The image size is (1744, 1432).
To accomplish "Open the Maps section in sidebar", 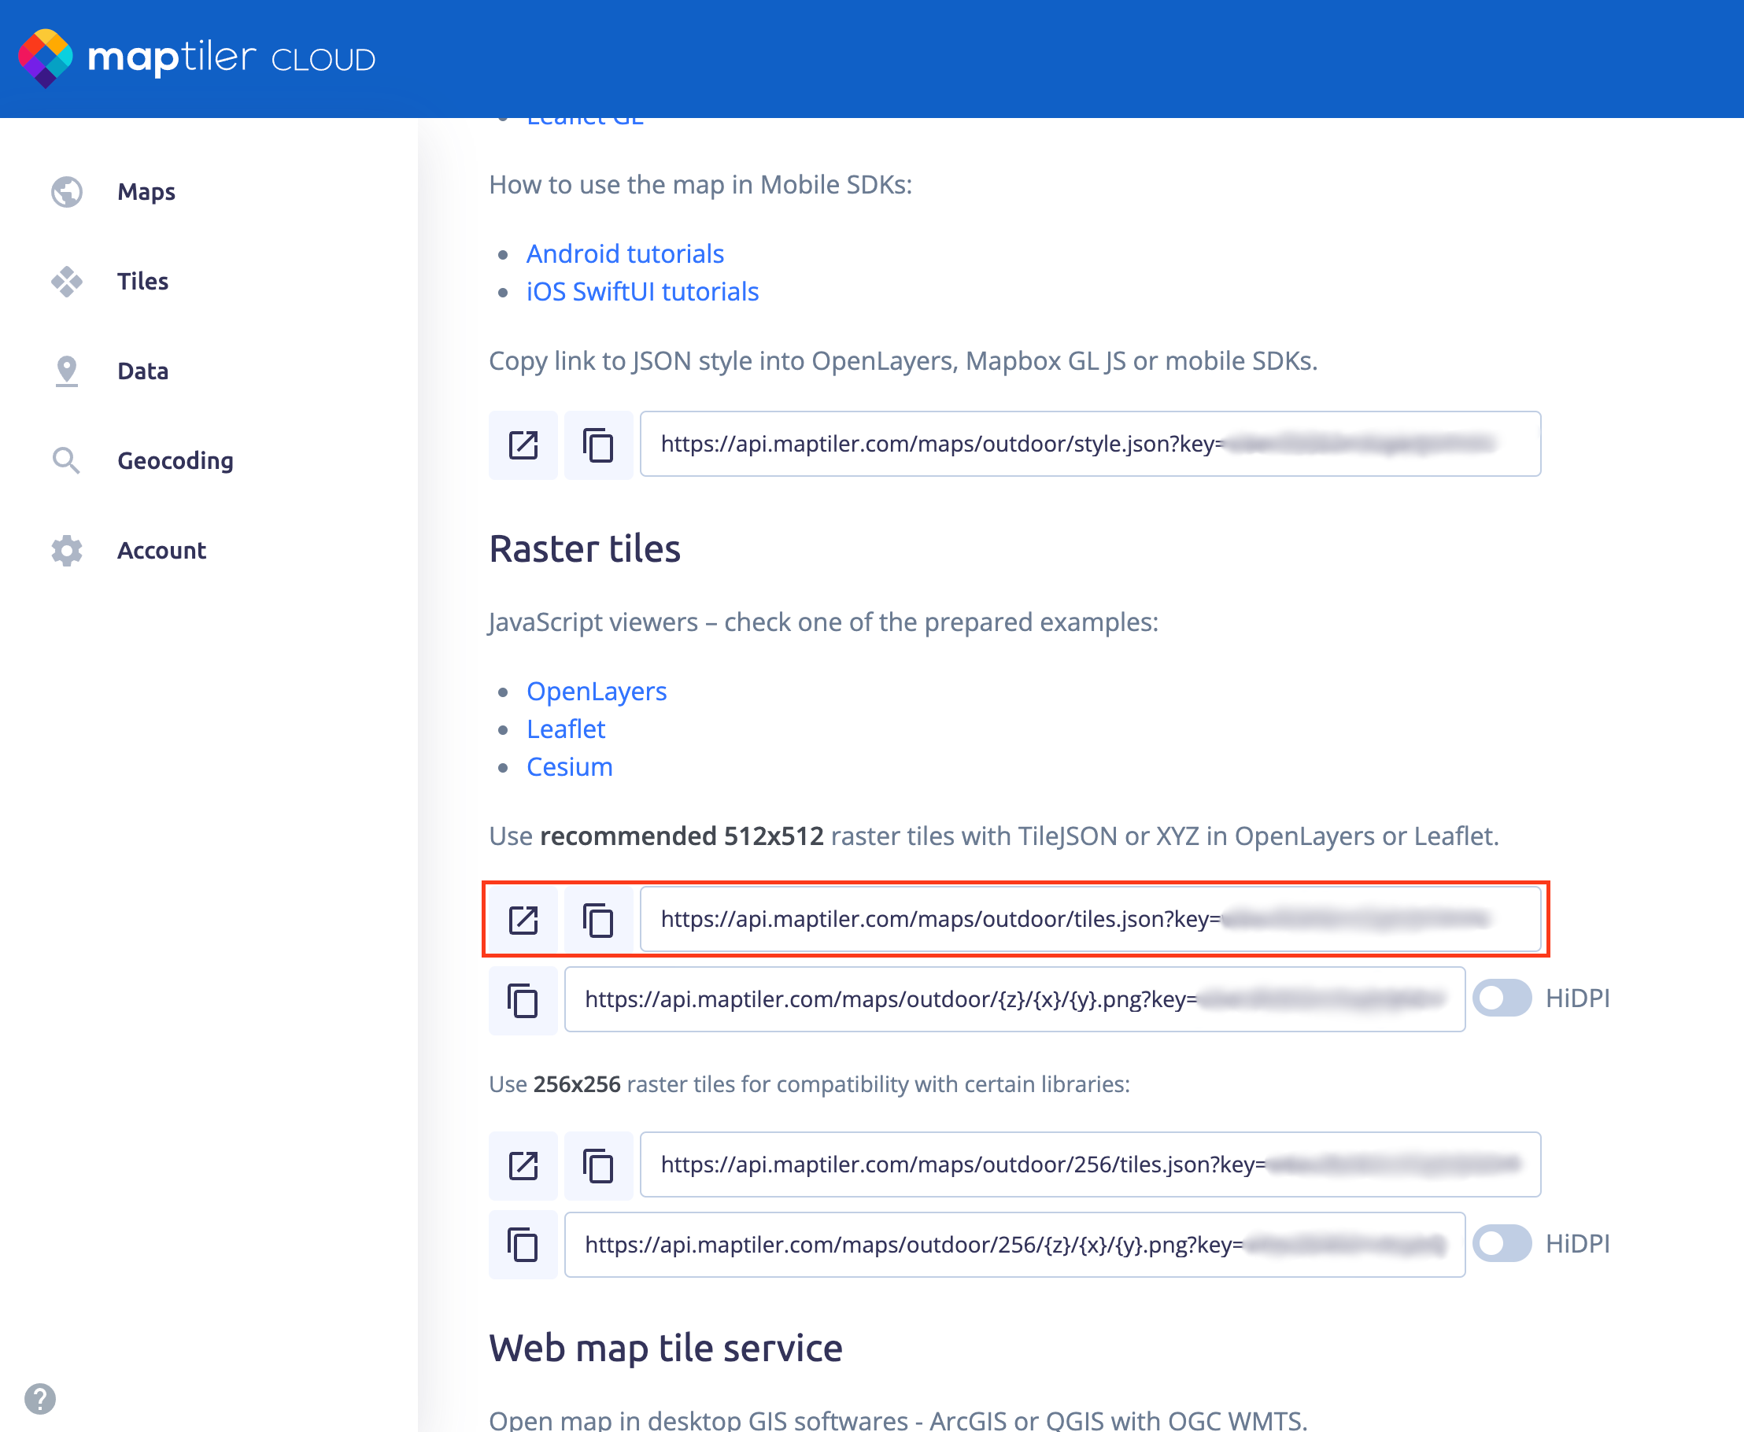I will click(146, 191).
